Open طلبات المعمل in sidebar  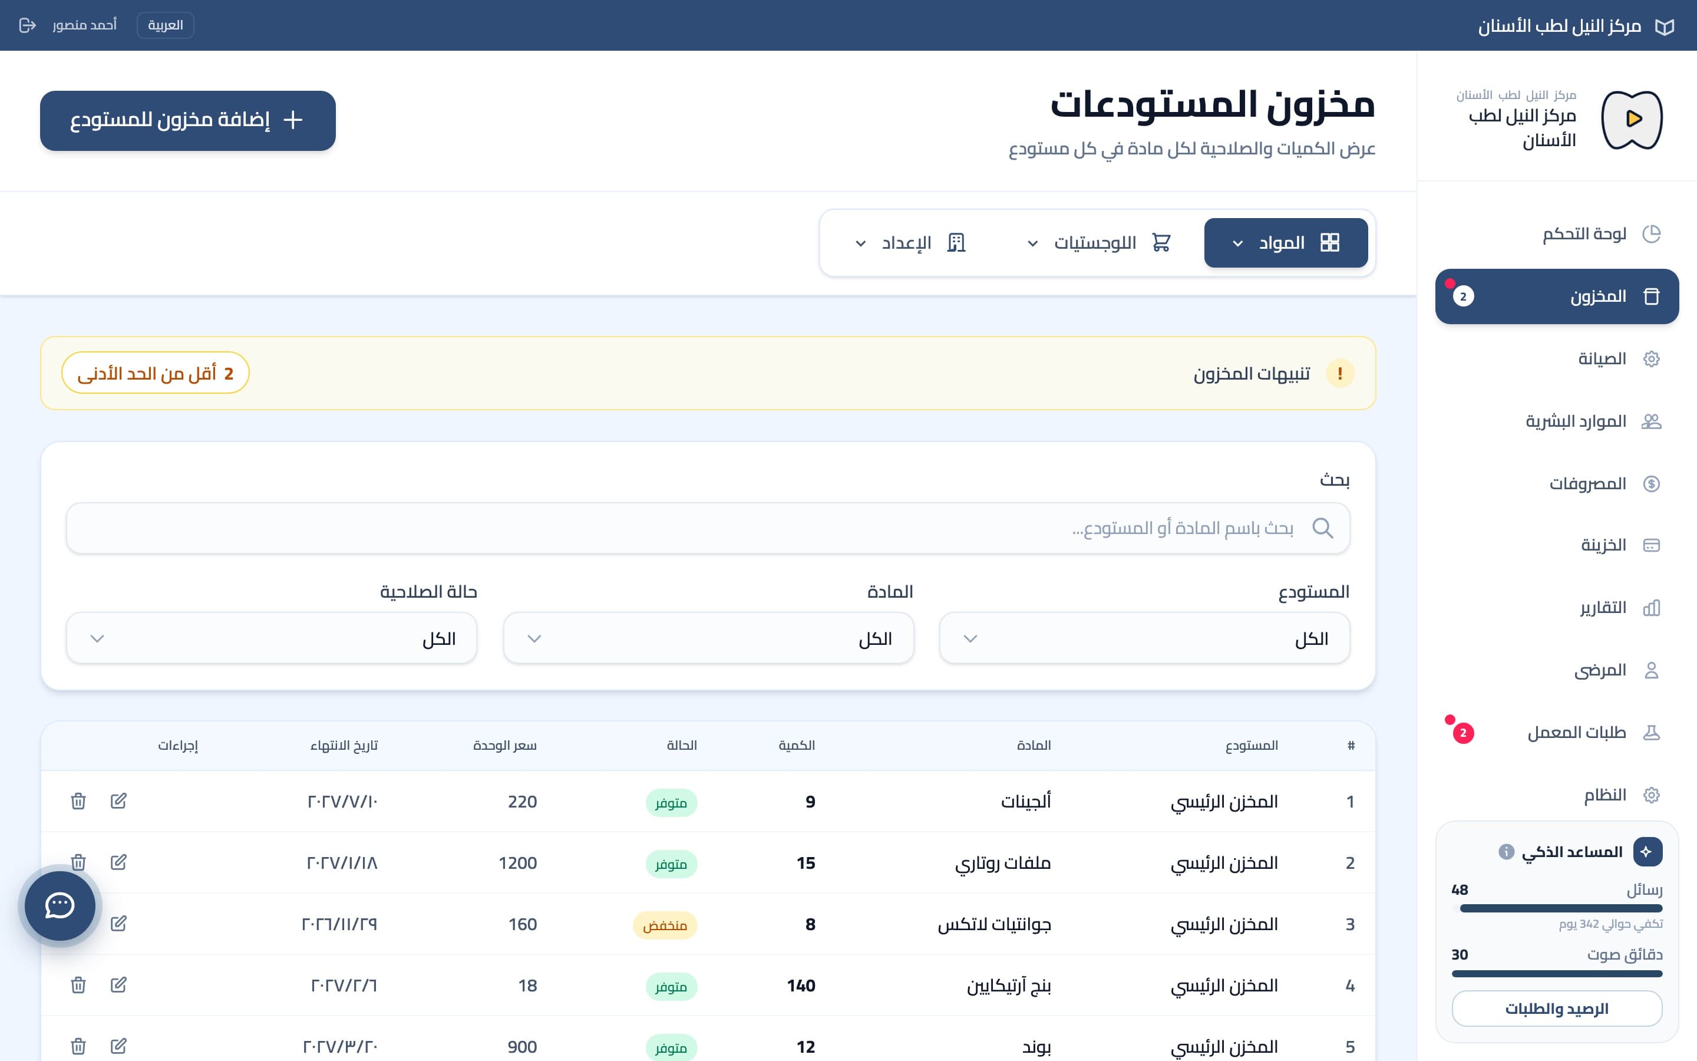pos(1557,733)
